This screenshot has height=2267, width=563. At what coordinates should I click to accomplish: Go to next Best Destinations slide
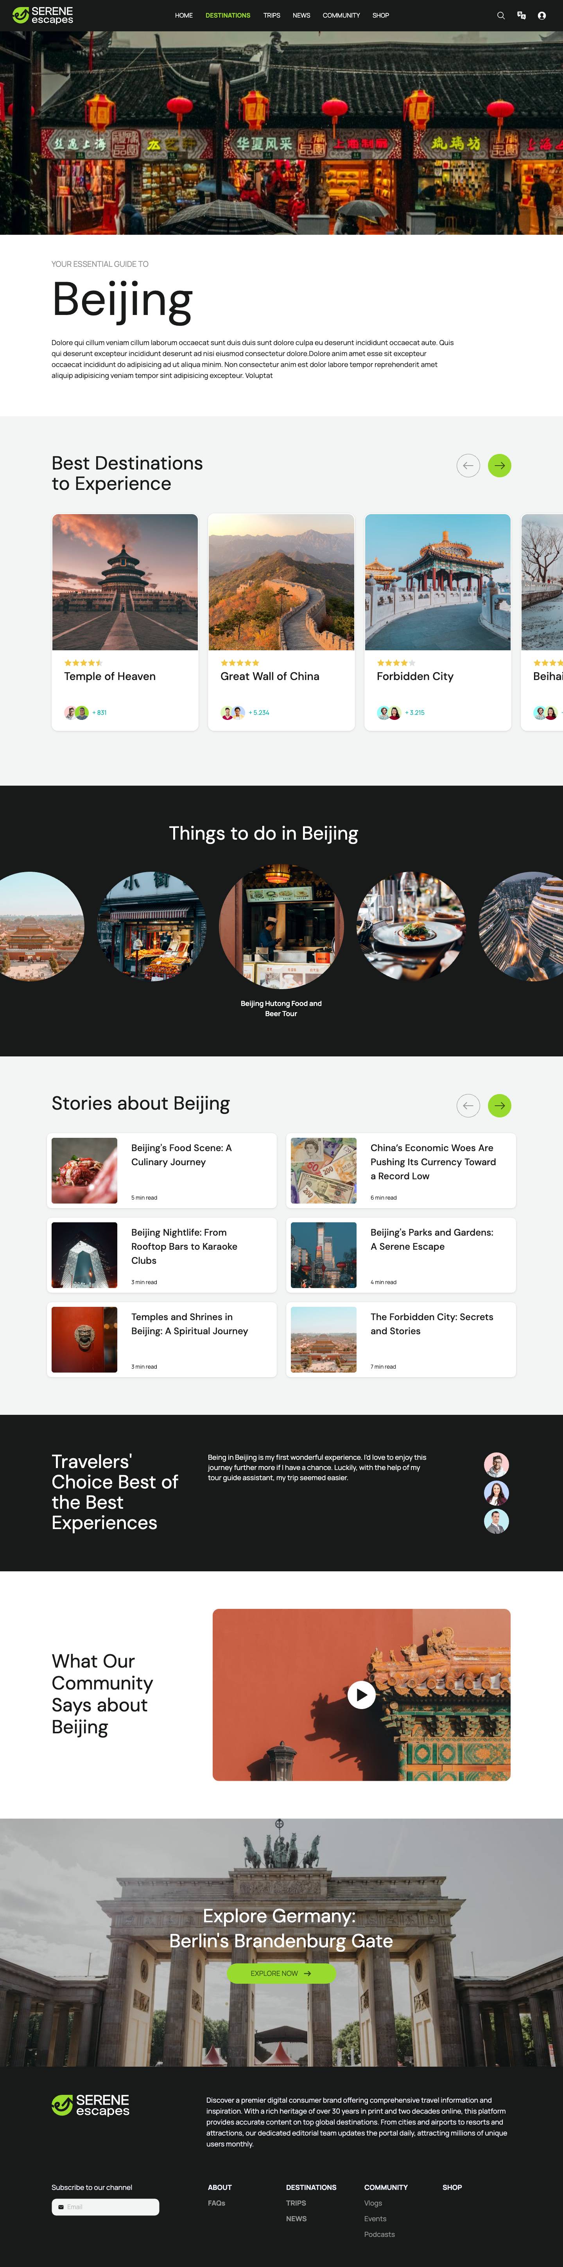500,466
